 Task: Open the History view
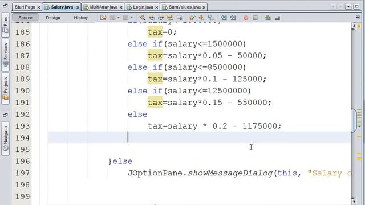tap(81, 18)
